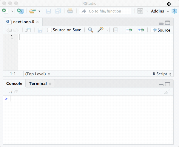Click the console input prompt line
The image size is (179, 147).
[x=88, y=99]
